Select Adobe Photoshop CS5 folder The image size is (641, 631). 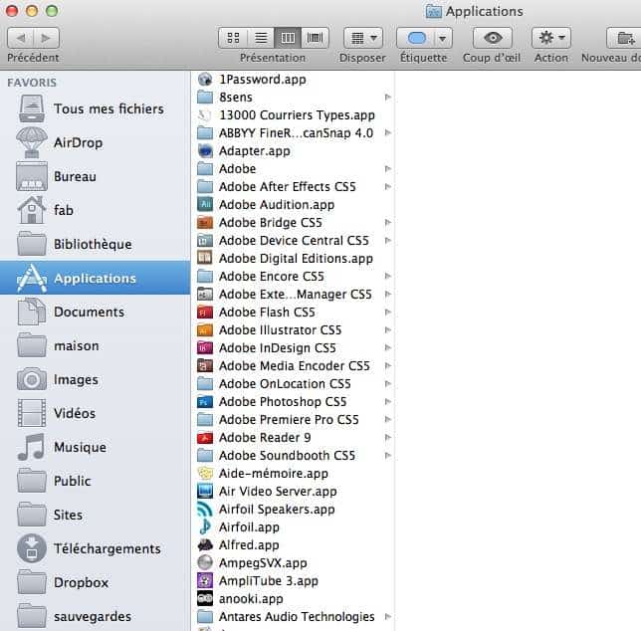coord(293,402)
